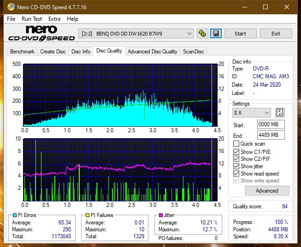The image size is (301, 247).
Task: Click the disc type DVD-R value
Action: pos(261,69)
